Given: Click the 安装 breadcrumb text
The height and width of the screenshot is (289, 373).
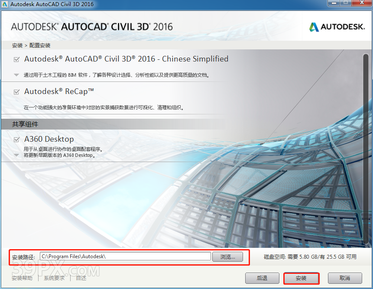Looking at the screenshot, I should click(17, 45).
